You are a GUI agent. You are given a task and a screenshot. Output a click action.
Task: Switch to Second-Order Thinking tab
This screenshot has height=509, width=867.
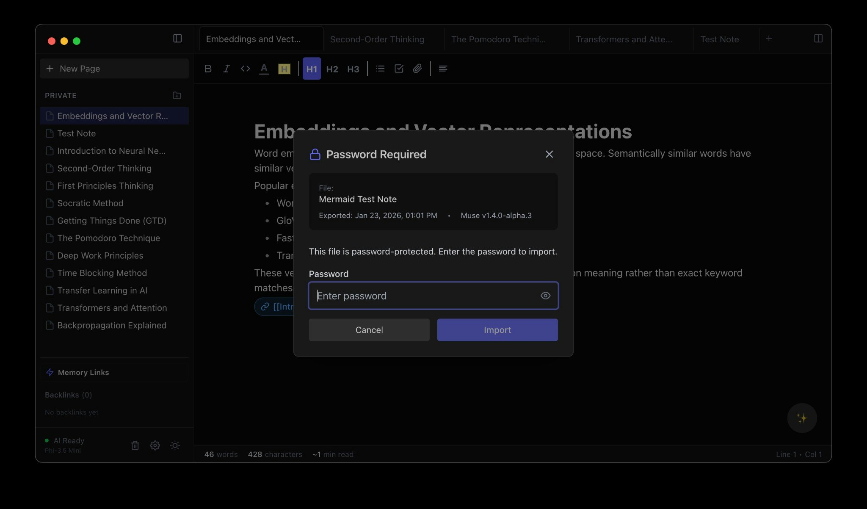pyautogui.click(x=377, y=39)
